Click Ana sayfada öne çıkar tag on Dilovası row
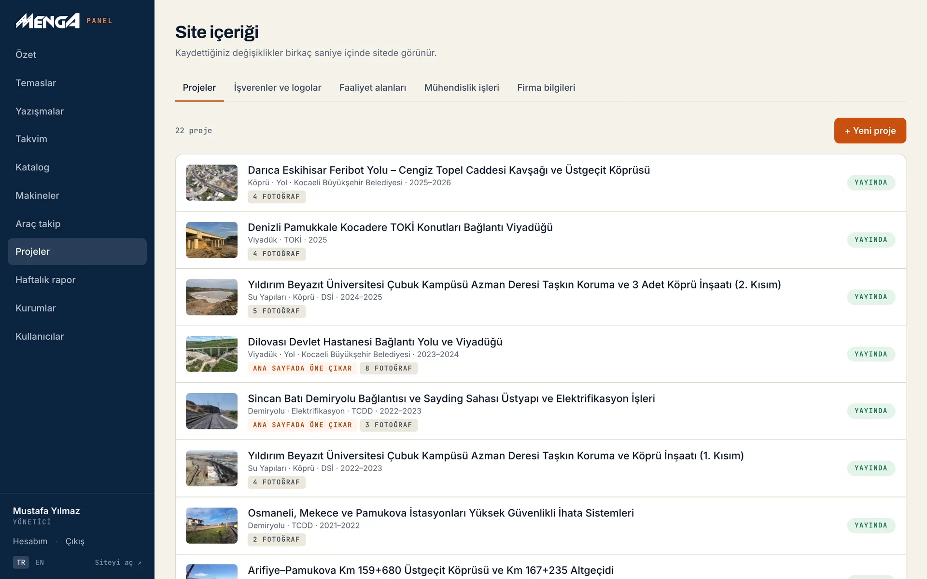 303,369
